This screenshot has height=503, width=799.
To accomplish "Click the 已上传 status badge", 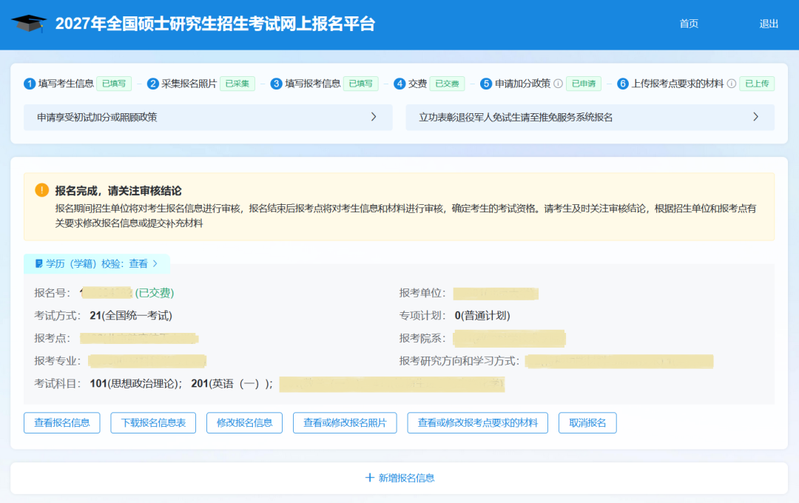I will click(x=758, y=84).
